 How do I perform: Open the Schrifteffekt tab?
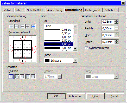pyautogui.click(x=35, y=10)
